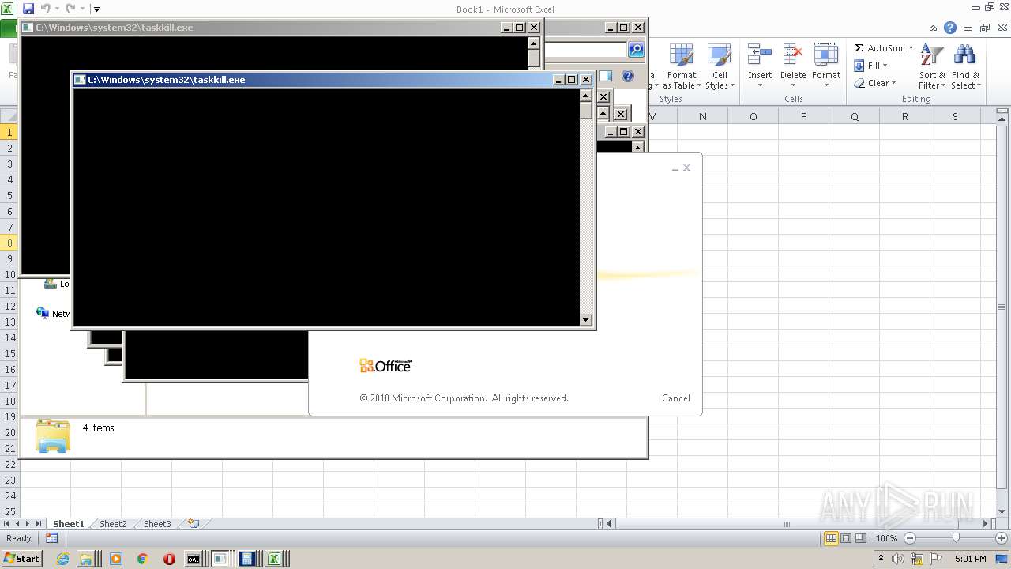Screen dimensions: 1011x569
Task: Open Google Chrome from the taskbar
Action: pos(142,559)
